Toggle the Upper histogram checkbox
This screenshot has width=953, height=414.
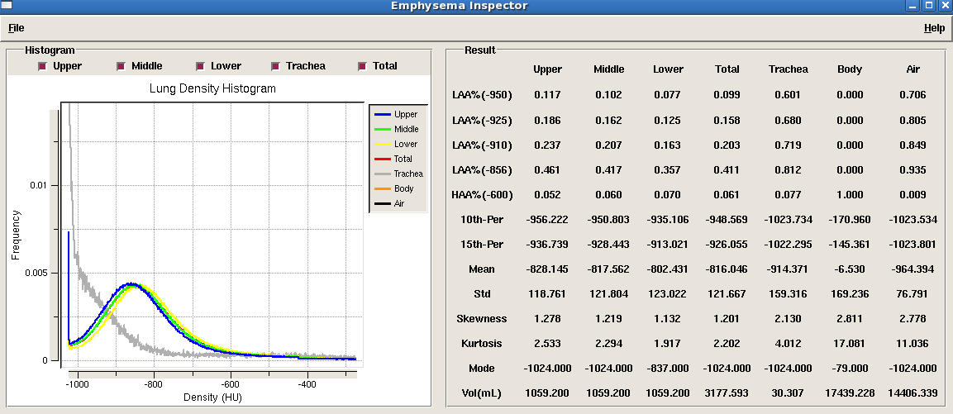point(43,66)
